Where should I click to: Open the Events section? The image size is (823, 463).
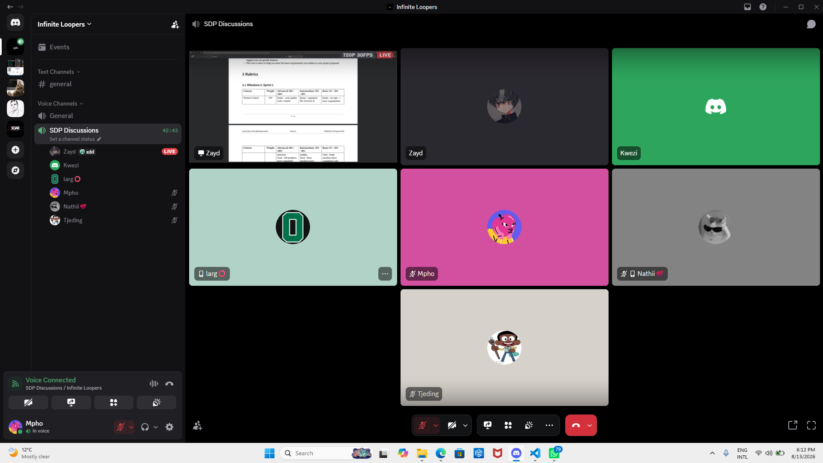coord(108,47)
